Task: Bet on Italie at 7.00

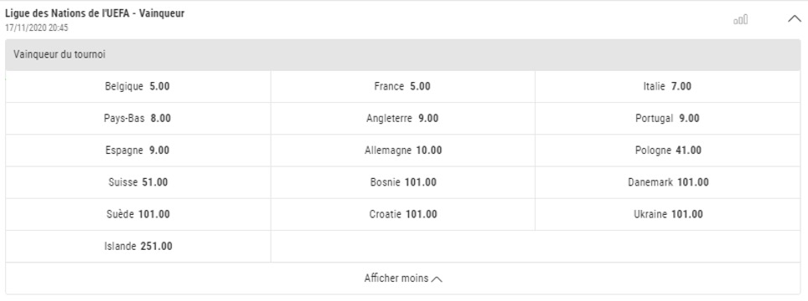Action: coord(668,86)
